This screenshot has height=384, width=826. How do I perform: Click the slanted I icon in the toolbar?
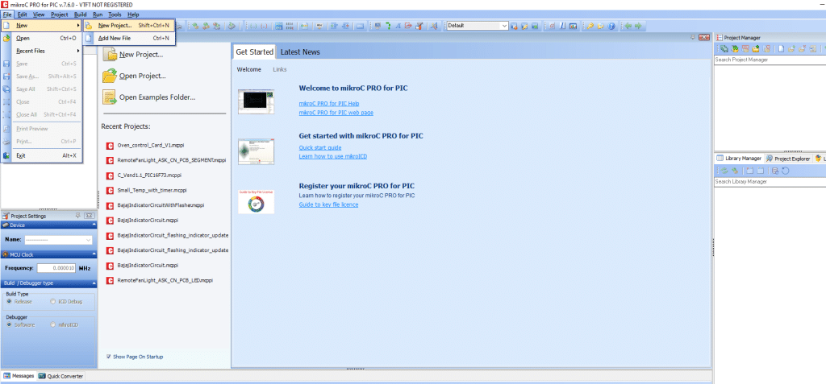563,25
